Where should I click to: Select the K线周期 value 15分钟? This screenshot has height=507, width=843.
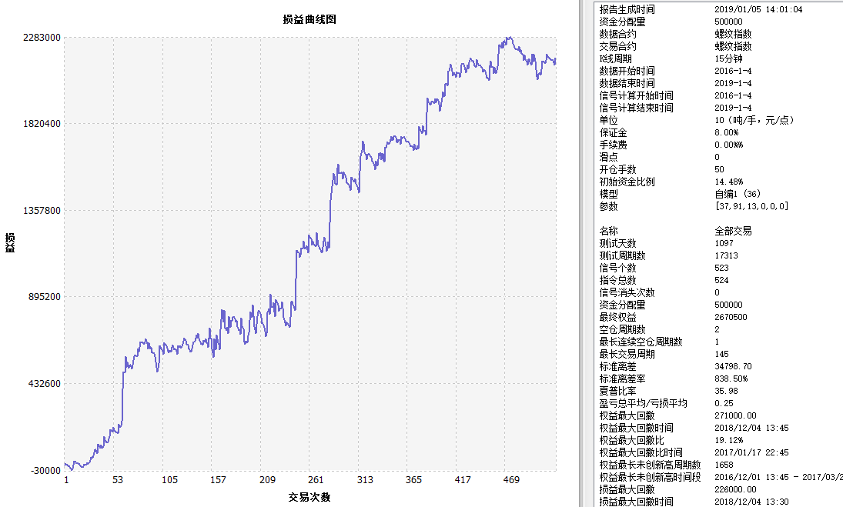[x=730, y=58]
